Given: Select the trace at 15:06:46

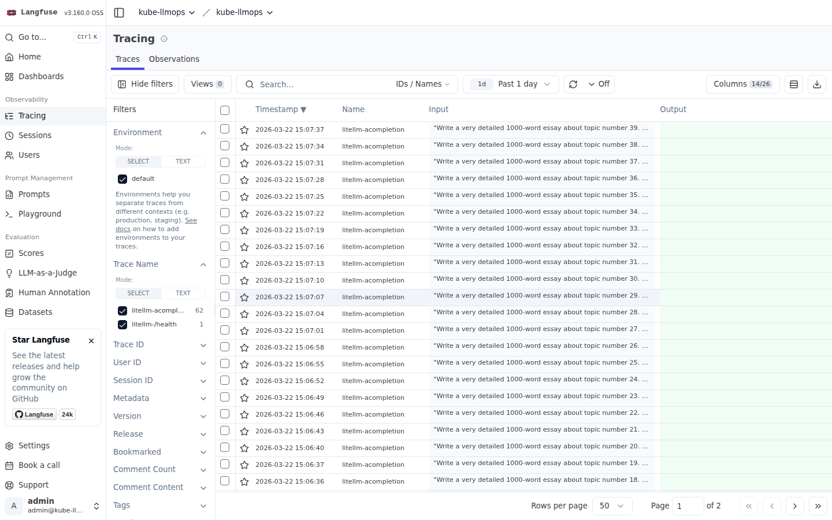Looking at the screenshot, I should coord(225,414).
